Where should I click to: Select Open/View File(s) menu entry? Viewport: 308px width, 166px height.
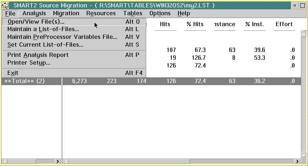pos(36,22)
